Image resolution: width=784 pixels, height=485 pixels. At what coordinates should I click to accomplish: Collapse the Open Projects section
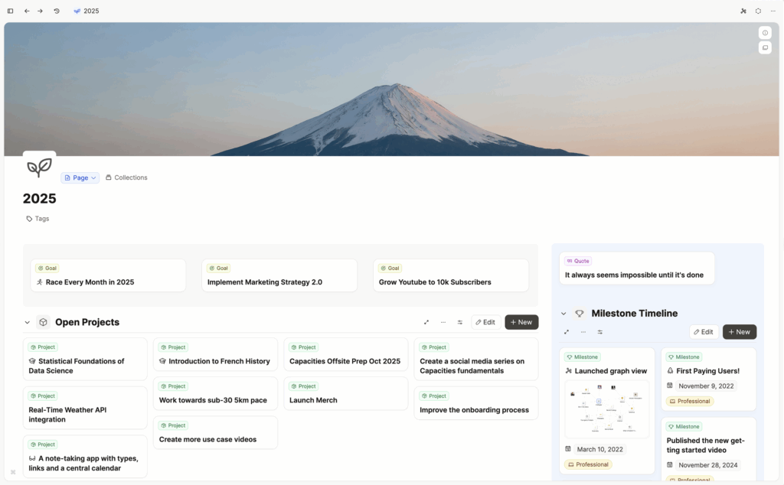click(28, 323)
